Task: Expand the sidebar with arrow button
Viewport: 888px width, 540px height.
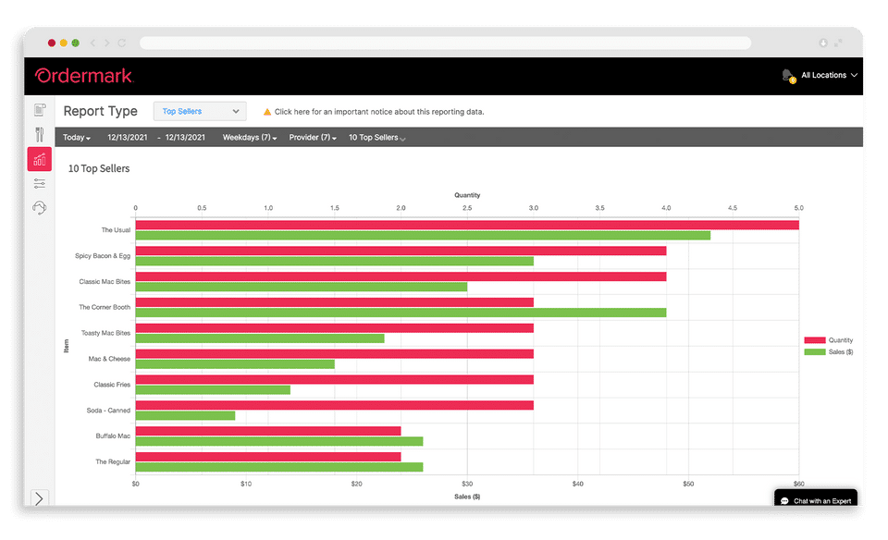Action: tap(39, 498)
